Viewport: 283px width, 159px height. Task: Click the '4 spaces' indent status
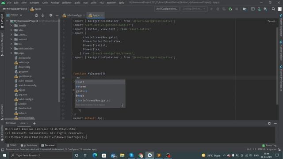tap(271, 149)
